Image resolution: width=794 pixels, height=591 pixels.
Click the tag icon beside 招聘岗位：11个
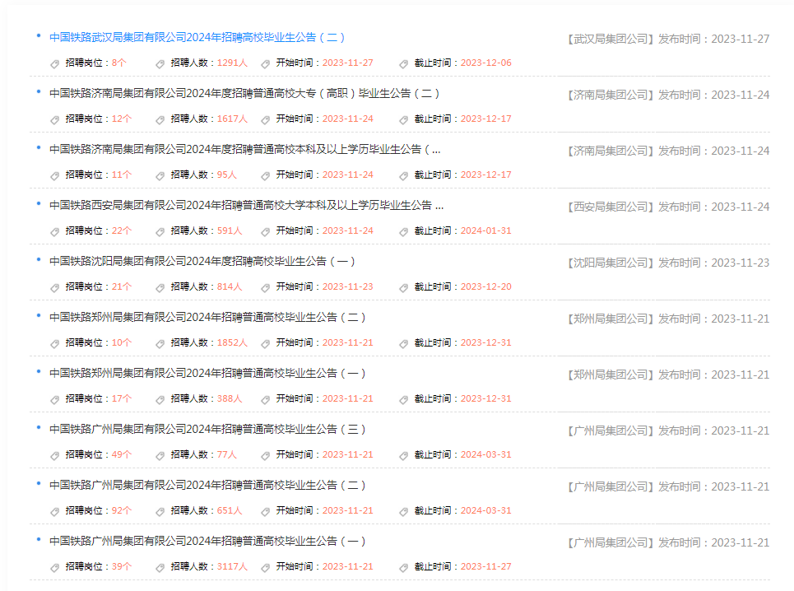coord(54,175)
